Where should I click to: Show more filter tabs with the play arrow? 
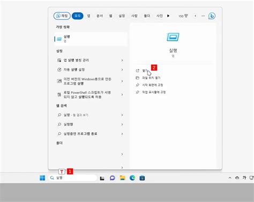(x=168, y=16)
